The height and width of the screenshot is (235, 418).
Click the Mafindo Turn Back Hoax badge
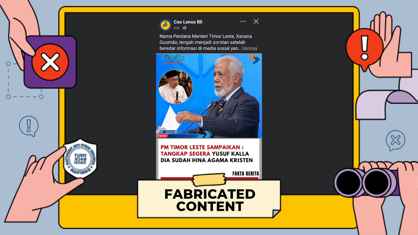tap(80, 158)
